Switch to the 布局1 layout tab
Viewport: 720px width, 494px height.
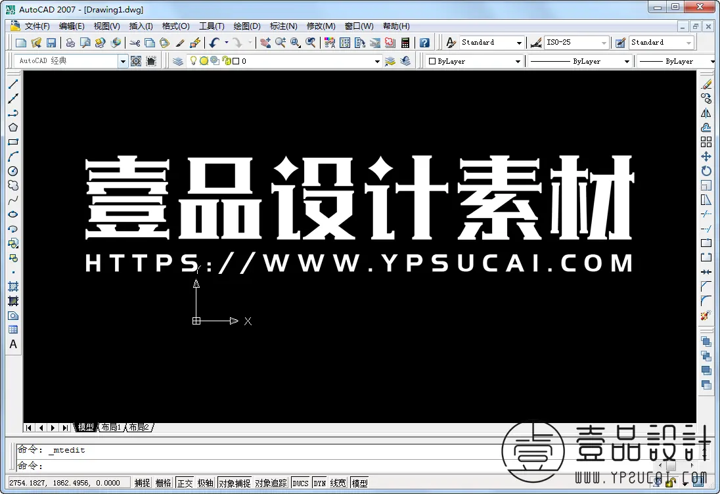112,428
